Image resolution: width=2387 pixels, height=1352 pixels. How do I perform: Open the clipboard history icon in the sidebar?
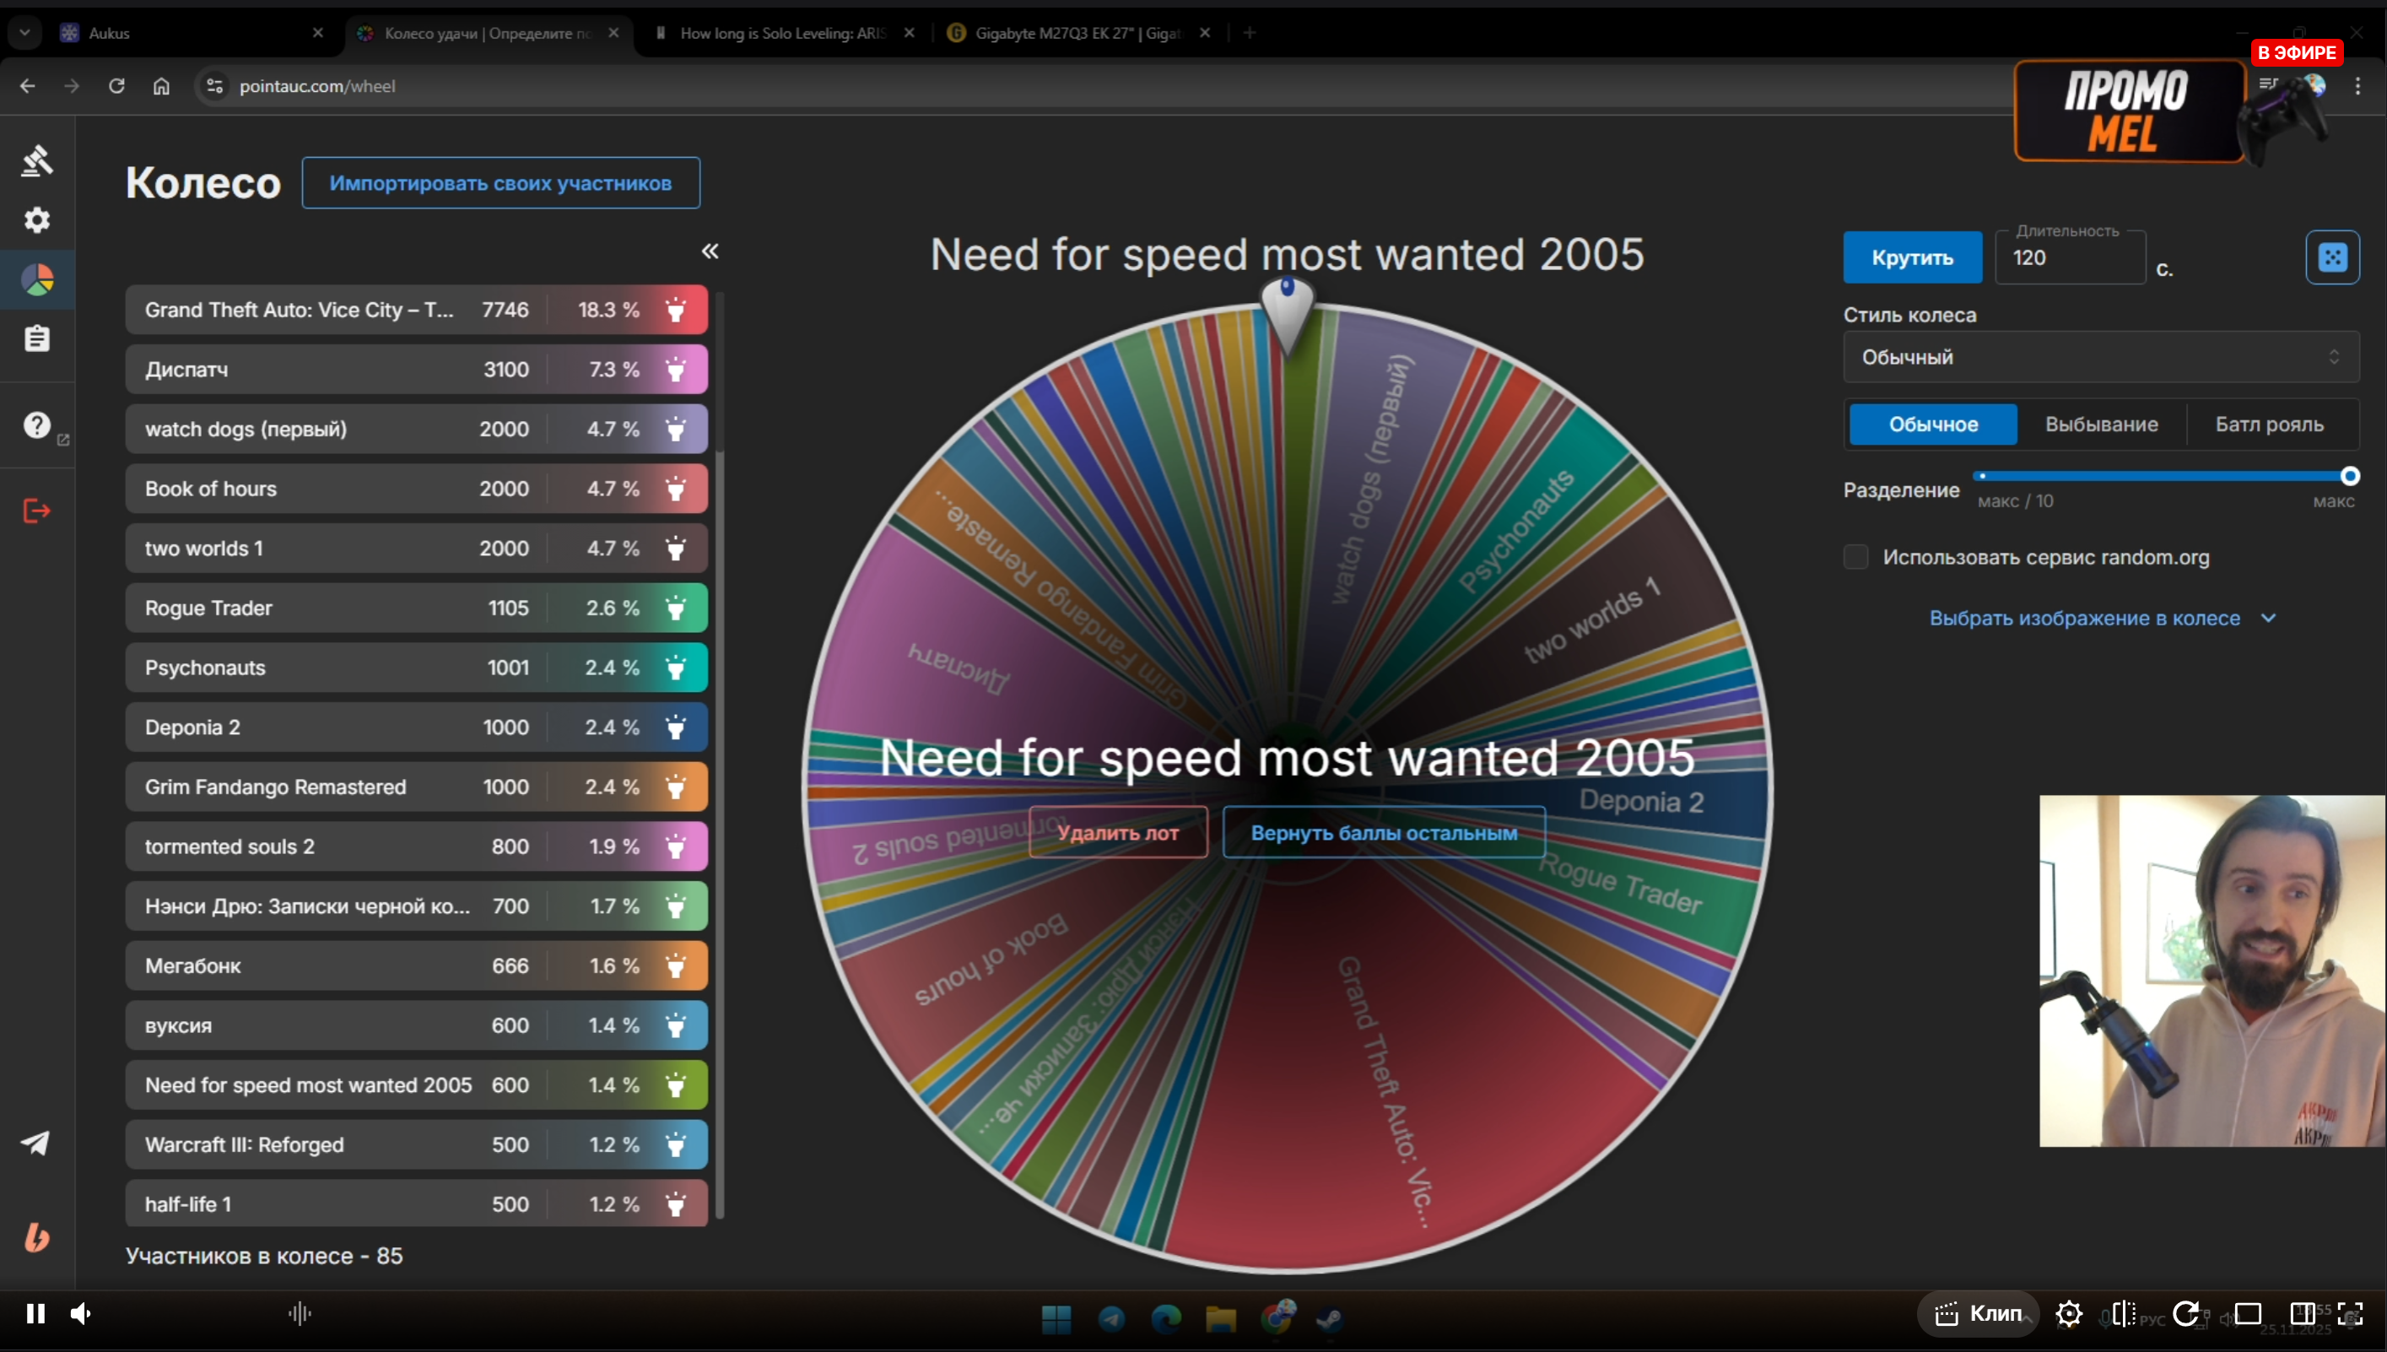pyautogui.click(x=37, y=339)
